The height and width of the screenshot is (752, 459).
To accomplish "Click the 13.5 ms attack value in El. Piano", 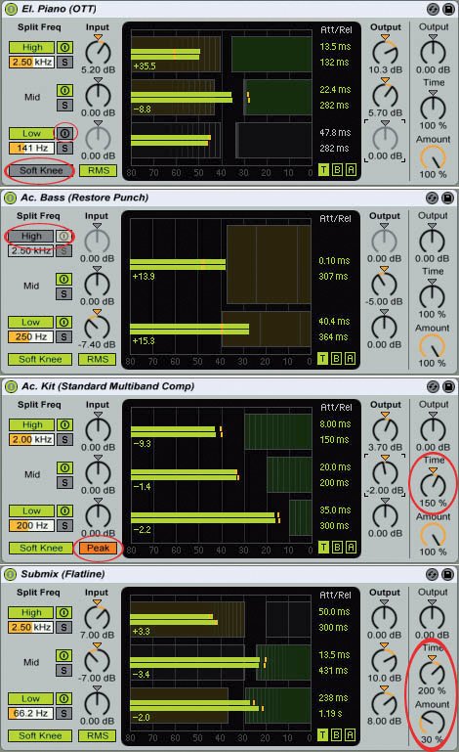I will click(335, 47).
